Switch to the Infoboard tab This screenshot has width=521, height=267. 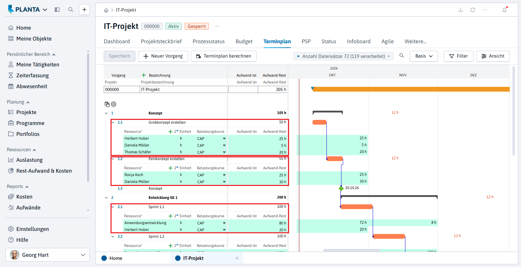pos(359,42)
